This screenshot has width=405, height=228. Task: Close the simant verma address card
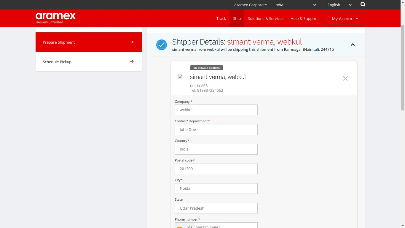(x=345, y=78)
